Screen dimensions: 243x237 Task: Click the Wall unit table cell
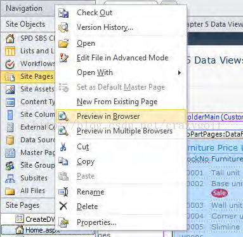tap(227, 205)
